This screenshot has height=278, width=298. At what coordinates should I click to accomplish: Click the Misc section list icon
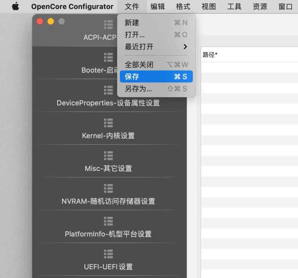(108, 156)
